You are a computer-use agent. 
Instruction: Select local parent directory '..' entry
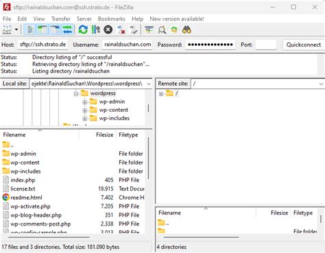(73, 145)
